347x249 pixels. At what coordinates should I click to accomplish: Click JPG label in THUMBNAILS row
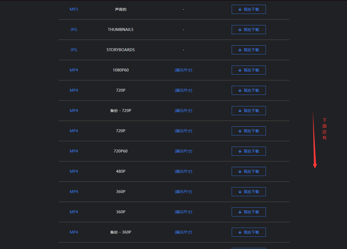pos(74,30)
